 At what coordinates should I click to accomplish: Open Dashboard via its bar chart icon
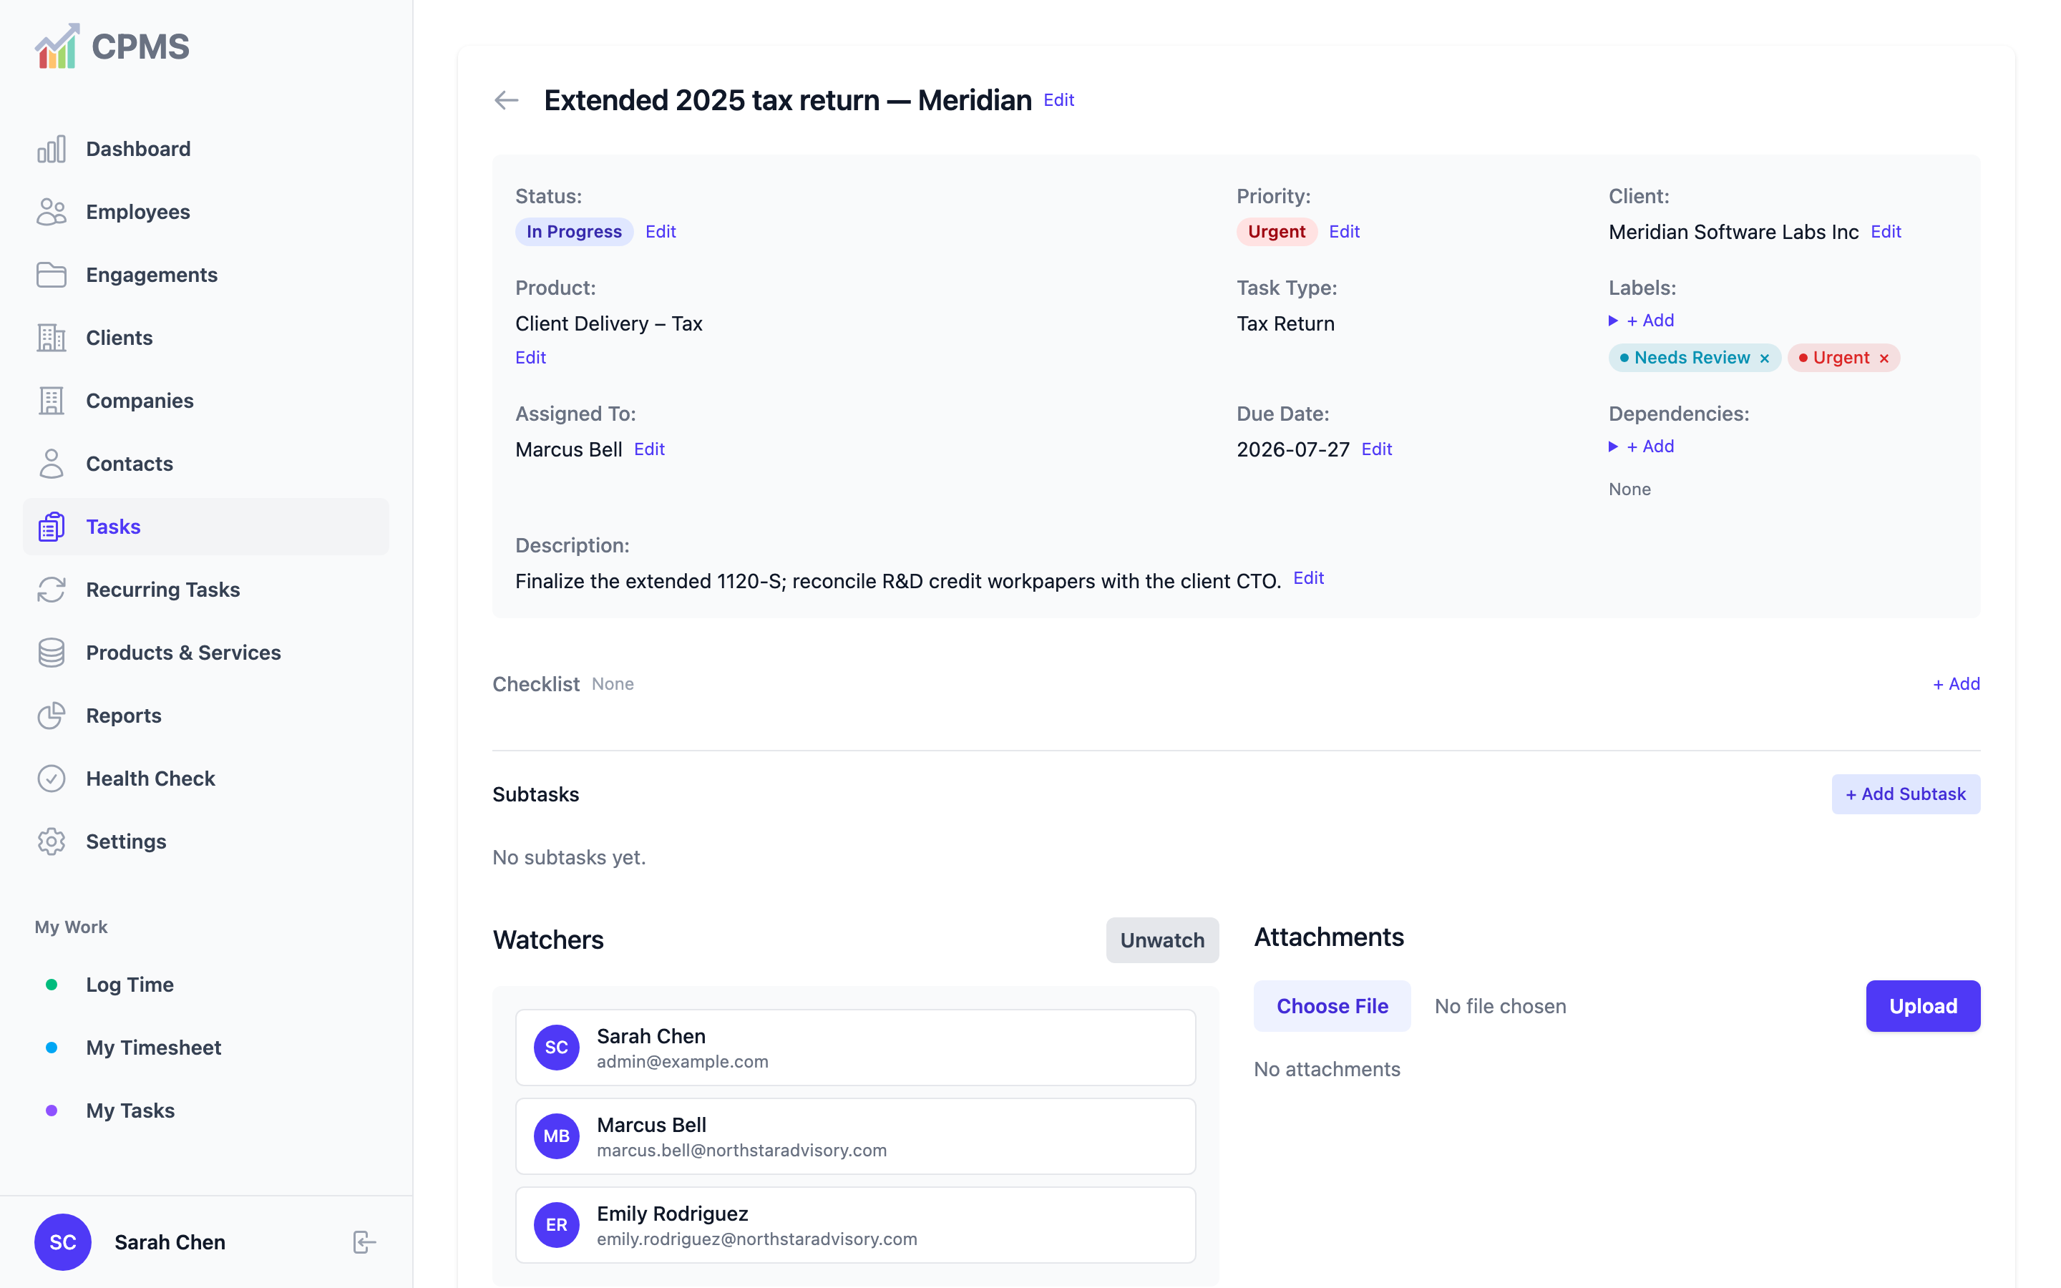click(x=51, y=149)
